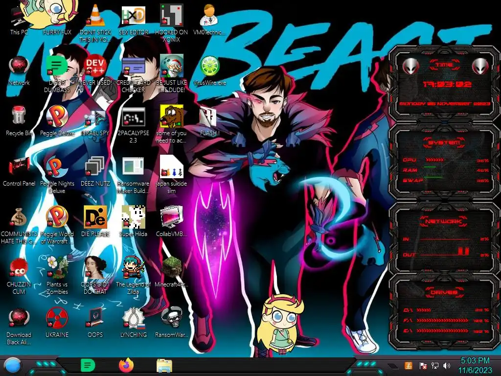Open the BE JUST LIKE THE DUDE! icon
501x376 pixels.
pos(171,73)
